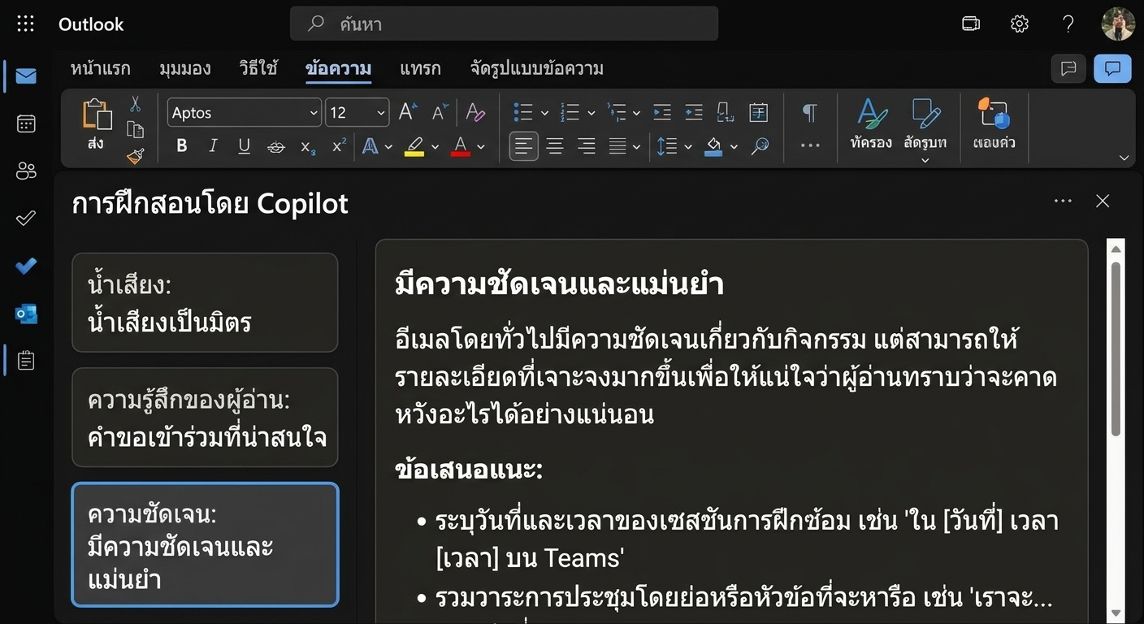
Task: Close the Copilot coaching panel
Action: click(1103, 201)
